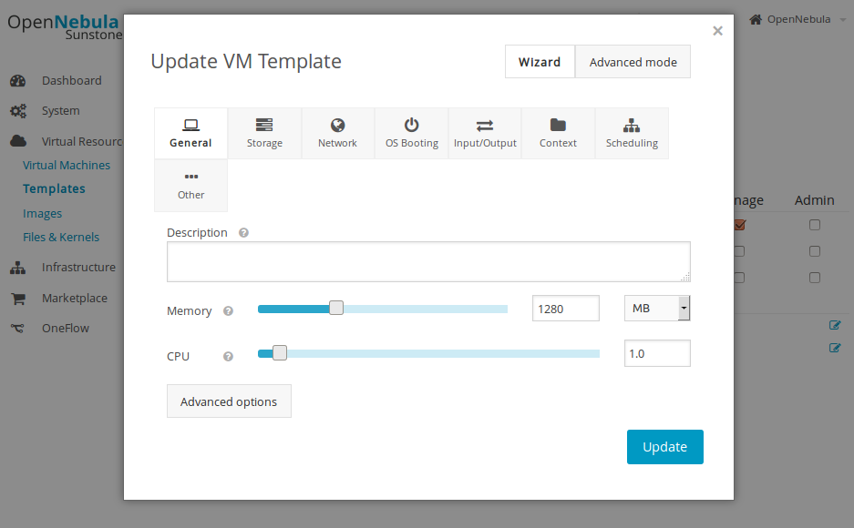
Task: Toggle the first Admin checkbox
Action: (815, 225)
